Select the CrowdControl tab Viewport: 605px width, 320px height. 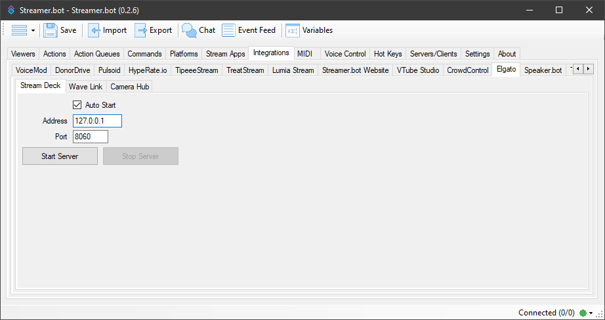(468, 70)
